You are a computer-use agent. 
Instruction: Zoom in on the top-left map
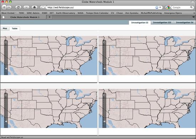[x=6, y=42]
